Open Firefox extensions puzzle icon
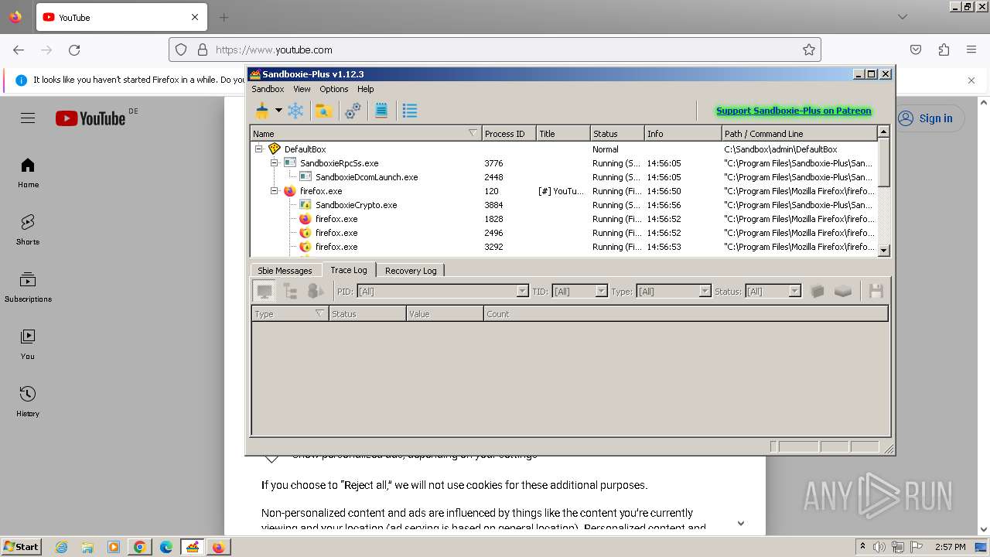 (944, 50)
